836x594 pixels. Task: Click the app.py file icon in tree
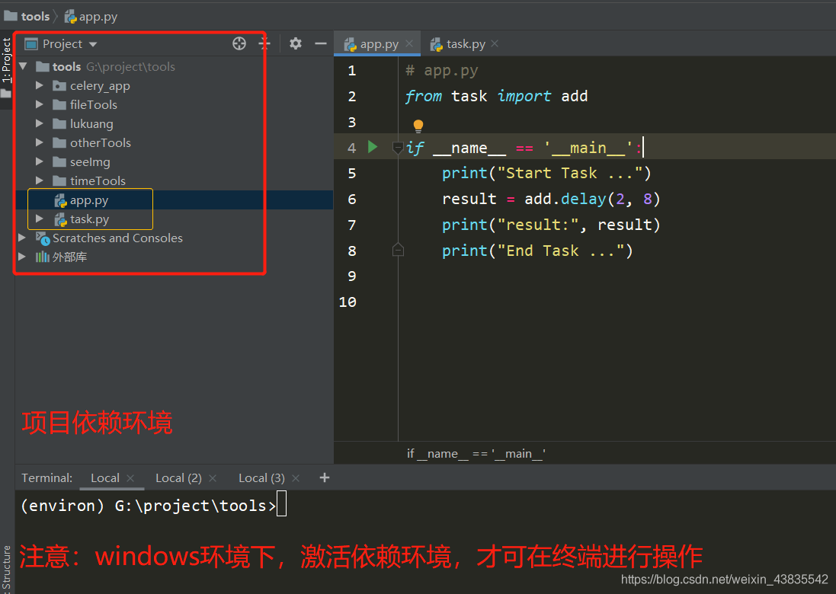coord(60,200)
